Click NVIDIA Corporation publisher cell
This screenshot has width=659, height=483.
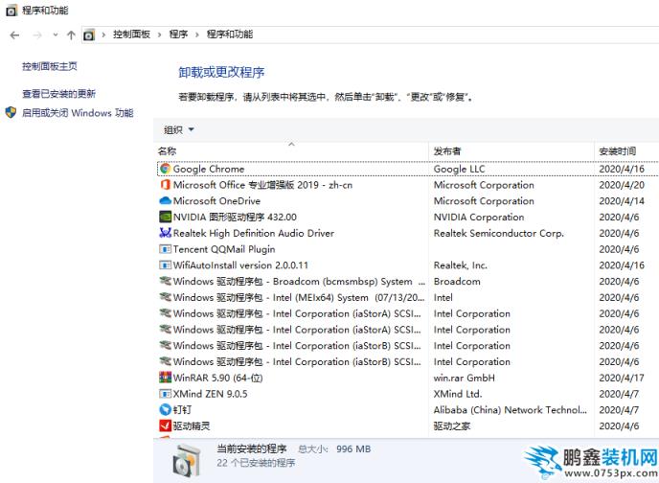479,217
